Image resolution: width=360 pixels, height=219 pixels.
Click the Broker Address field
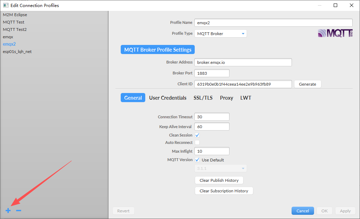[x=243, y=62]
